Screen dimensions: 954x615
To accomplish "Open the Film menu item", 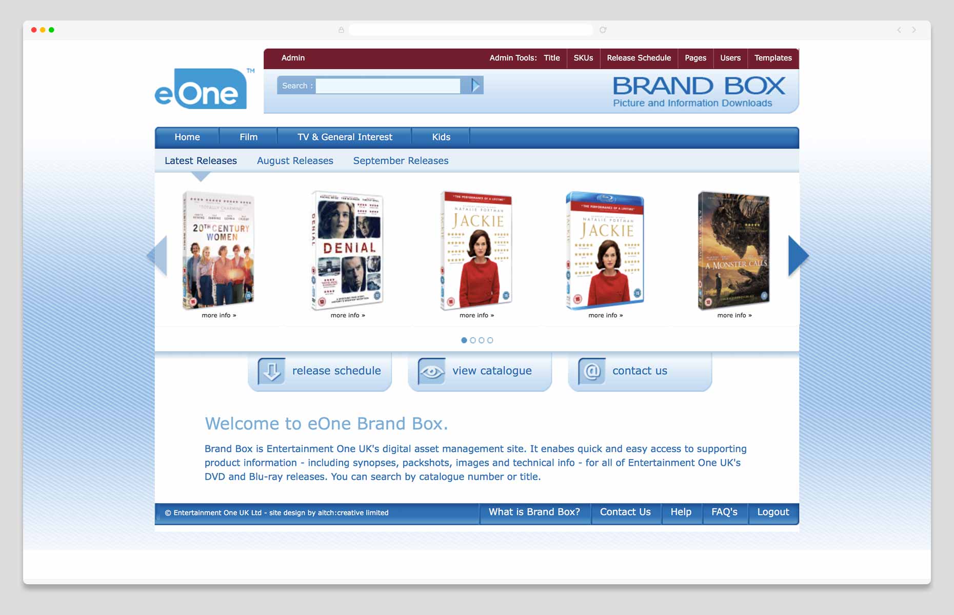I will pos(248,137).
